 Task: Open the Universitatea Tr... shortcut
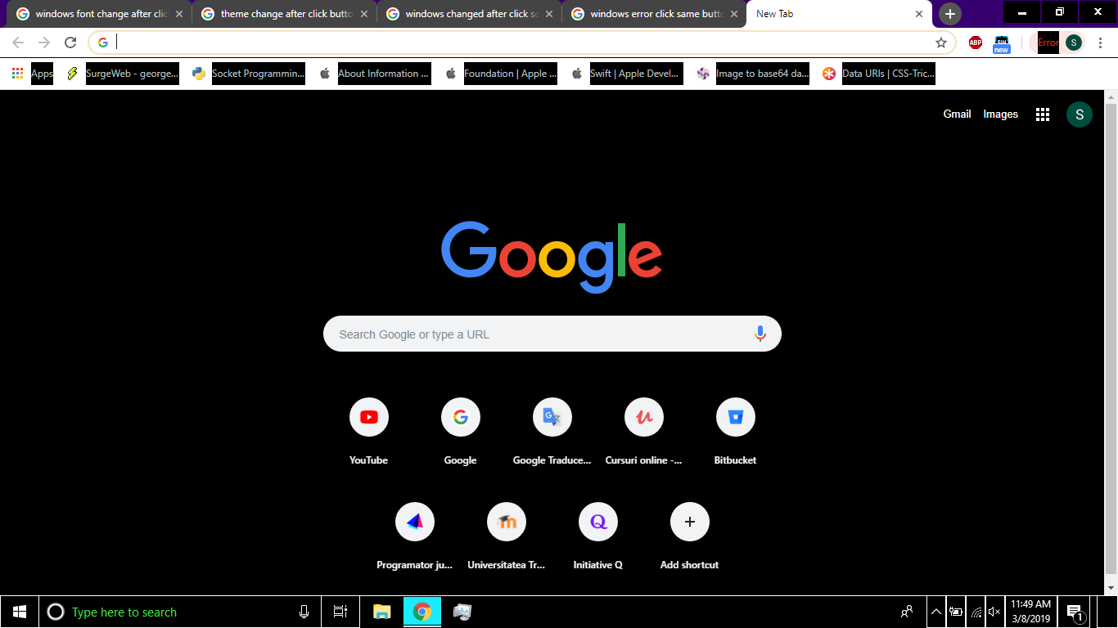point(507,536)
